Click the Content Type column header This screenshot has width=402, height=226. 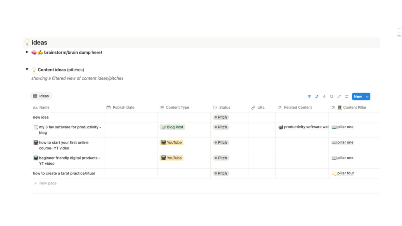[x=177, y=108]
